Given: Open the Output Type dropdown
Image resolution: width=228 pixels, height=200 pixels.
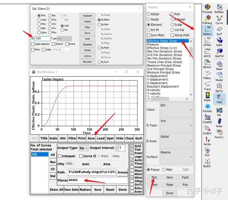Looking at the screenshot, I should 84,148.
